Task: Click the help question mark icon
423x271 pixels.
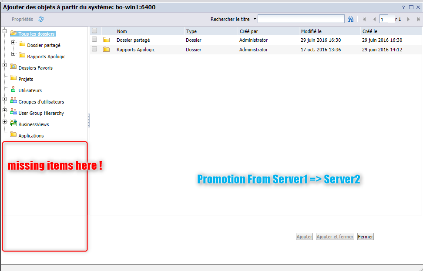Action: [403, 7]
